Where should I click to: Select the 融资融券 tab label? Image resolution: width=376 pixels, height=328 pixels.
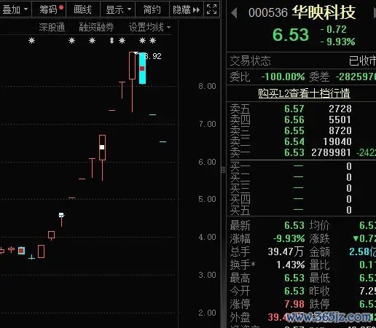coord(96,27)
